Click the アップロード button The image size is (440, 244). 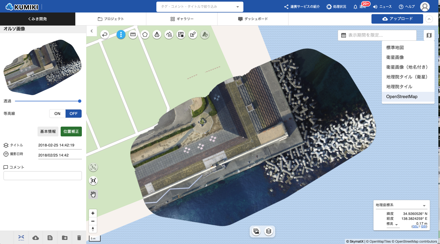[397, 19]
